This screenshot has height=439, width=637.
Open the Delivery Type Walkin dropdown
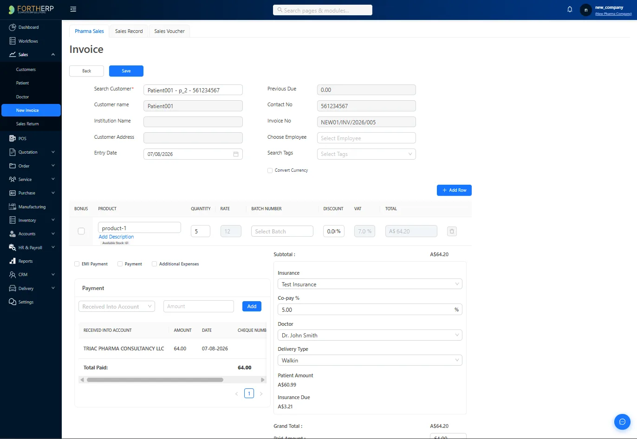click(x=370, y=360)
